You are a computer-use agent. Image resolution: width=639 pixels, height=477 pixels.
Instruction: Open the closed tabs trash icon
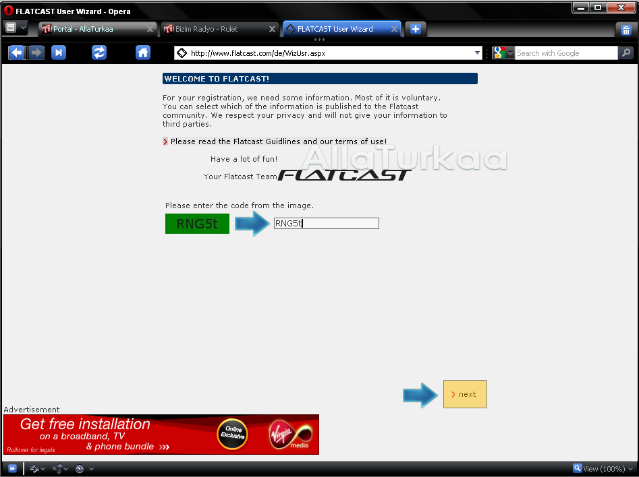coord(625,30)
